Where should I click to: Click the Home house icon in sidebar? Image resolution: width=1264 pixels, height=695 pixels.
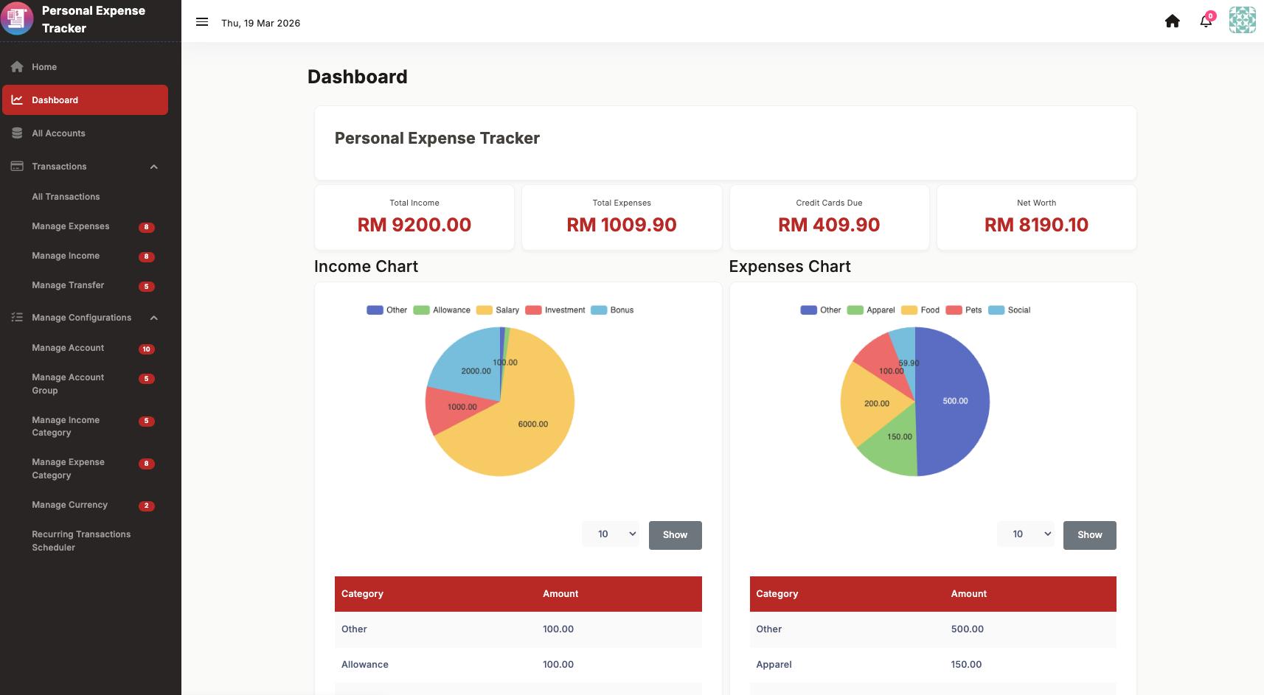tap(17, 67)
